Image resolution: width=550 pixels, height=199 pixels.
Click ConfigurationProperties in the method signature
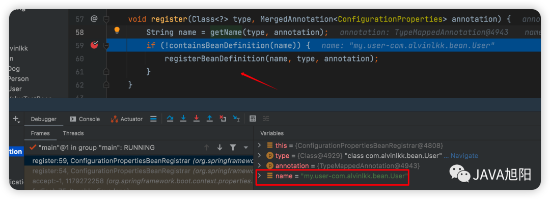click(x=390, y=19)
